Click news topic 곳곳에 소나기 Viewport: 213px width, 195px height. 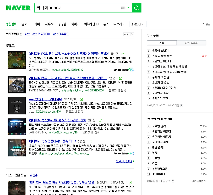click(160, 50)
